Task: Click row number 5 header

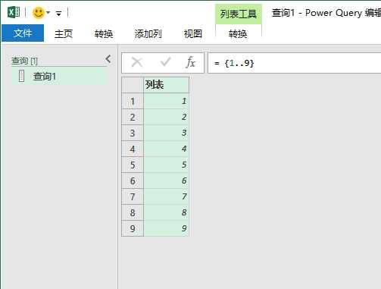Action: (x=133, y=165)
